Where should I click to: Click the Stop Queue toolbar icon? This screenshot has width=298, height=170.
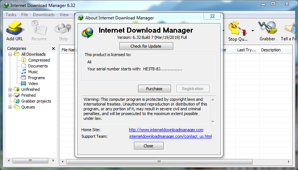tap(238, 28)
